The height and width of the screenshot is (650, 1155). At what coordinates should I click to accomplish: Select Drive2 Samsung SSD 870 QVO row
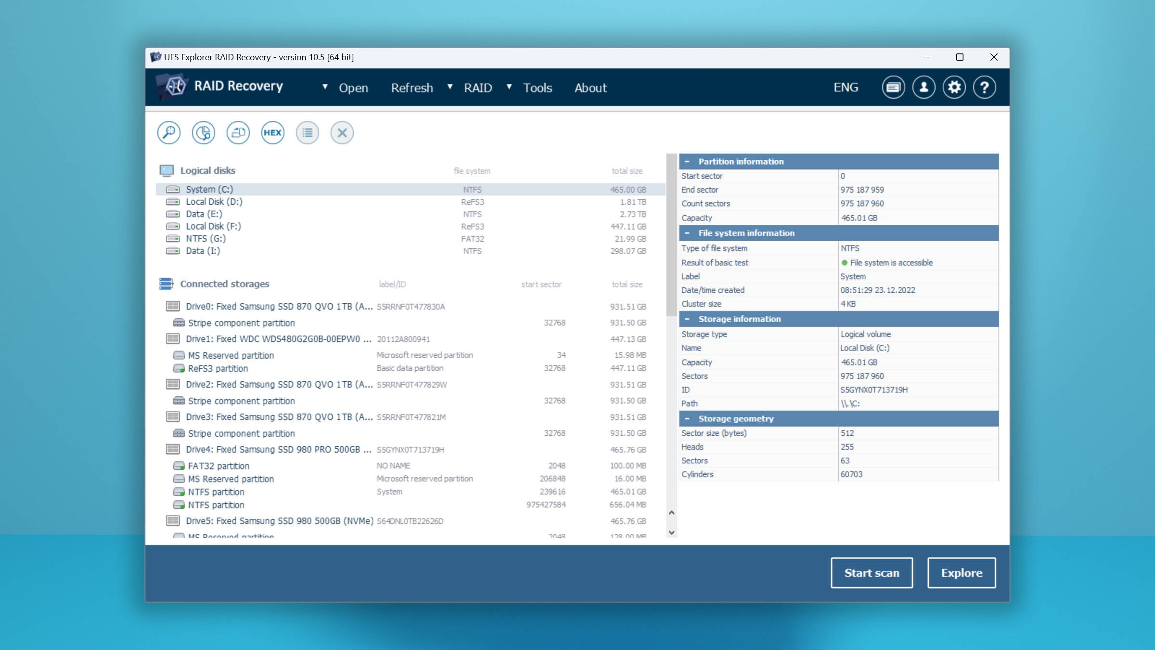click(411, 384)
